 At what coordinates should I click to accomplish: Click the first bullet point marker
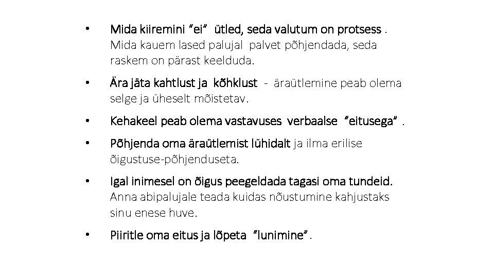click(x=88, y=27)
